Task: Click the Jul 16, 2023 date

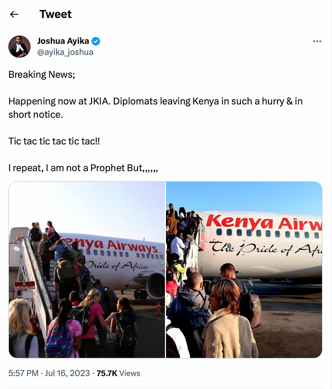Action: [x=67, y=373]
